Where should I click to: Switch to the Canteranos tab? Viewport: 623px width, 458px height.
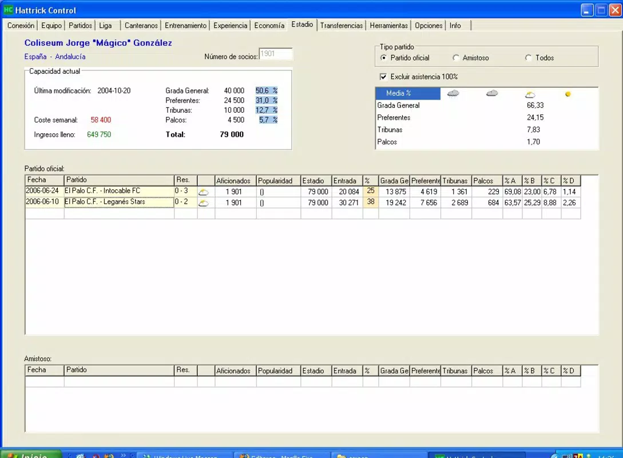tap(141, 25)
